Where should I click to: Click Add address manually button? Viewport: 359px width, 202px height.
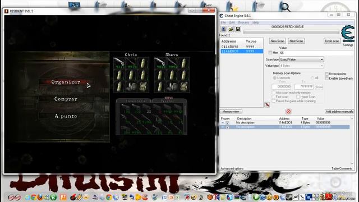[339, 112]
